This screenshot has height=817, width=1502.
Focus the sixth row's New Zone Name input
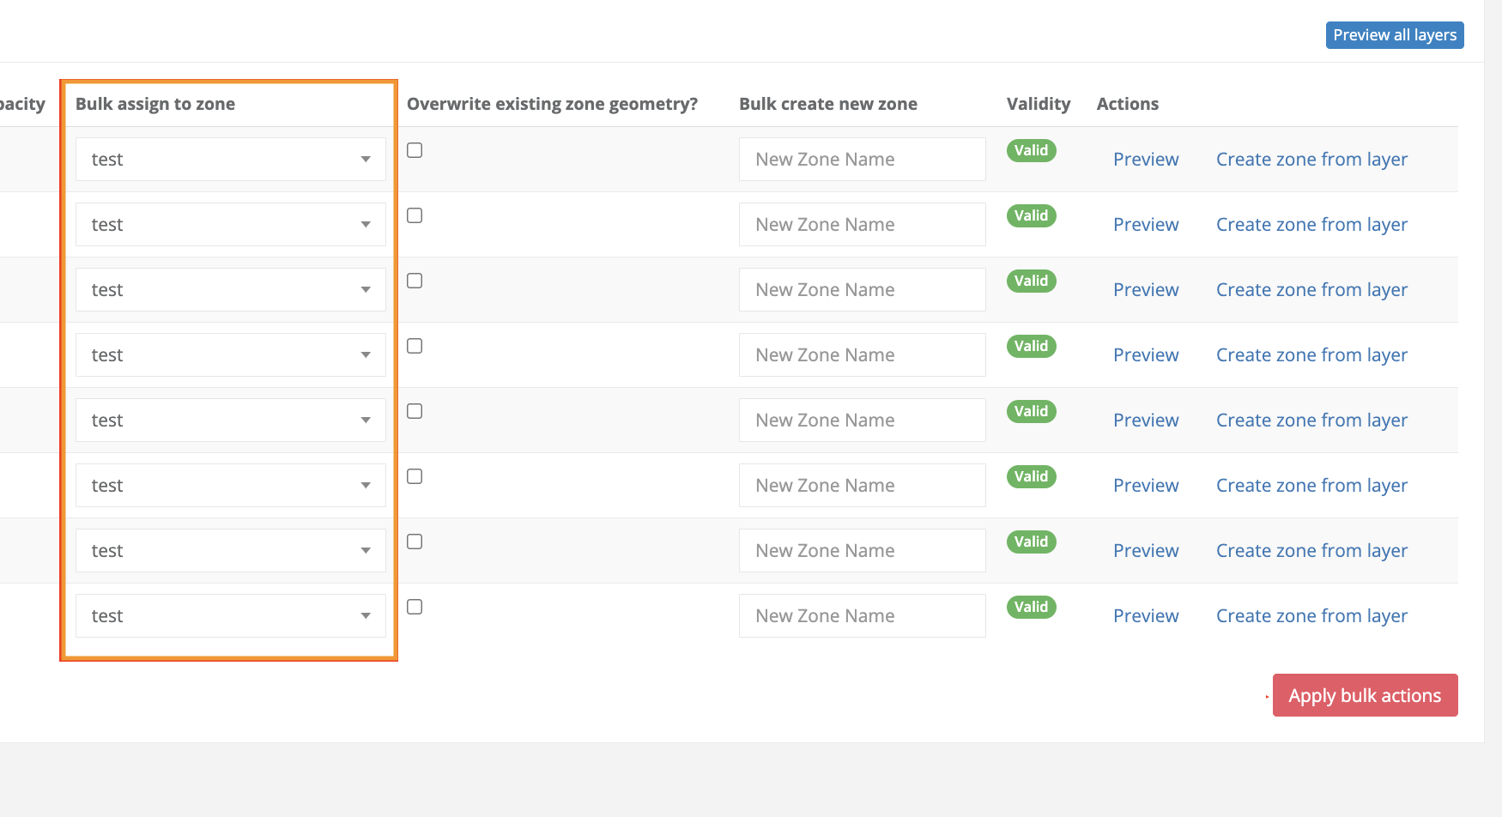click(862, 486)
